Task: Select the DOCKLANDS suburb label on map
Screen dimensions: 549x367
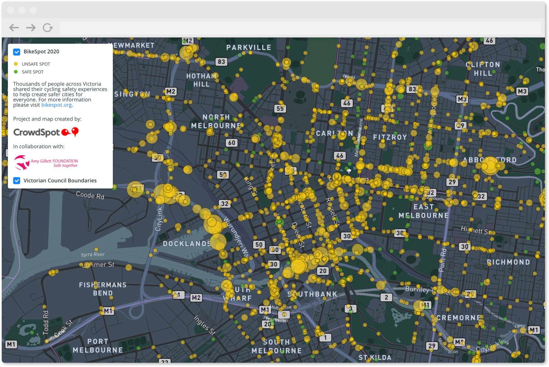Action: (187, 244)
